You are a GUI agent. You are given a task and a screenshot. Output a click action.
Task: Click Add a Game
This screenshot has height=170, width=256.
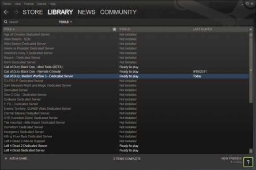tap(19, 159)
